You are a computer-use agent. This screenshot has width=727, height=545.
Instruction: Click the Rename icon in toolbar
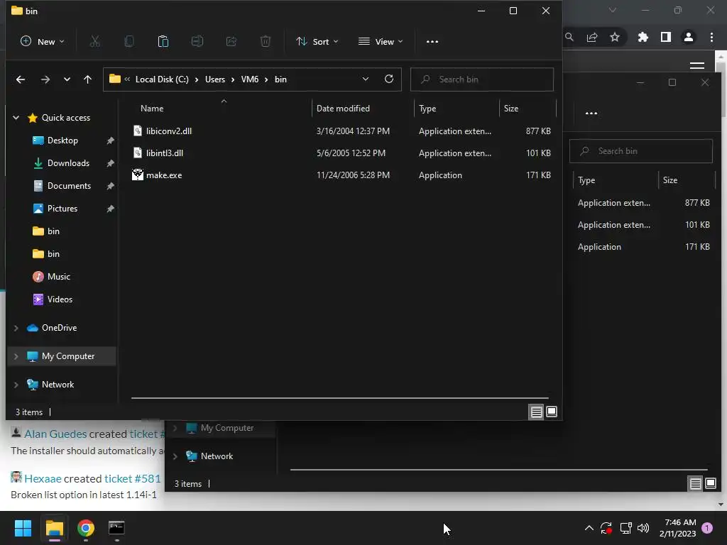197,42
